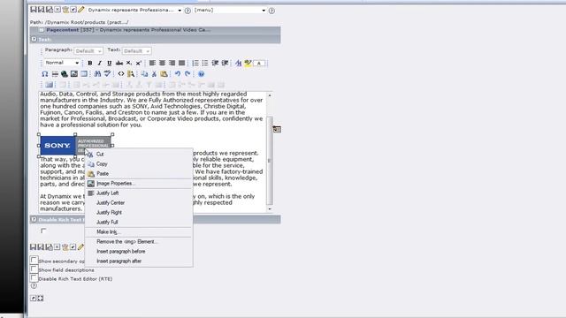Apply strikethrough formatting
This screenshot has width=566, height=318.
pos(119,63)
